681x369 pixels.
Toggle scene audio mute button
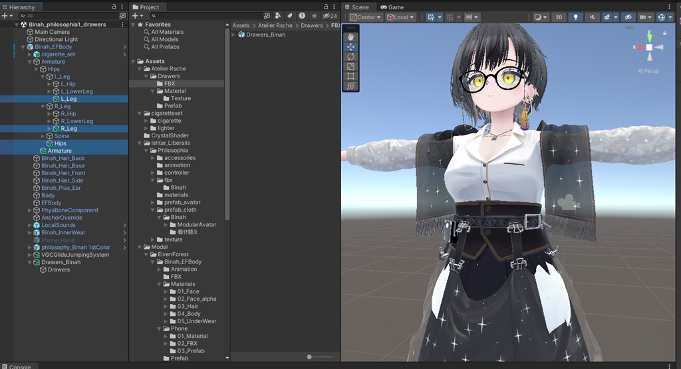pyautogui.click(x=591, y=17)
